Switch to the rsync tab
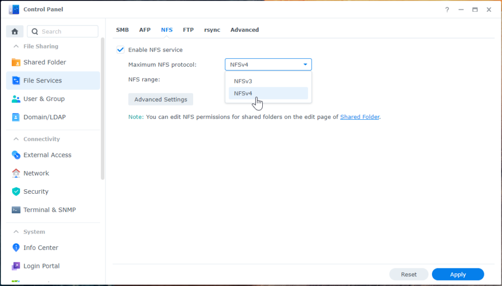Screen dimensions: 502x286 coord(212,30)
